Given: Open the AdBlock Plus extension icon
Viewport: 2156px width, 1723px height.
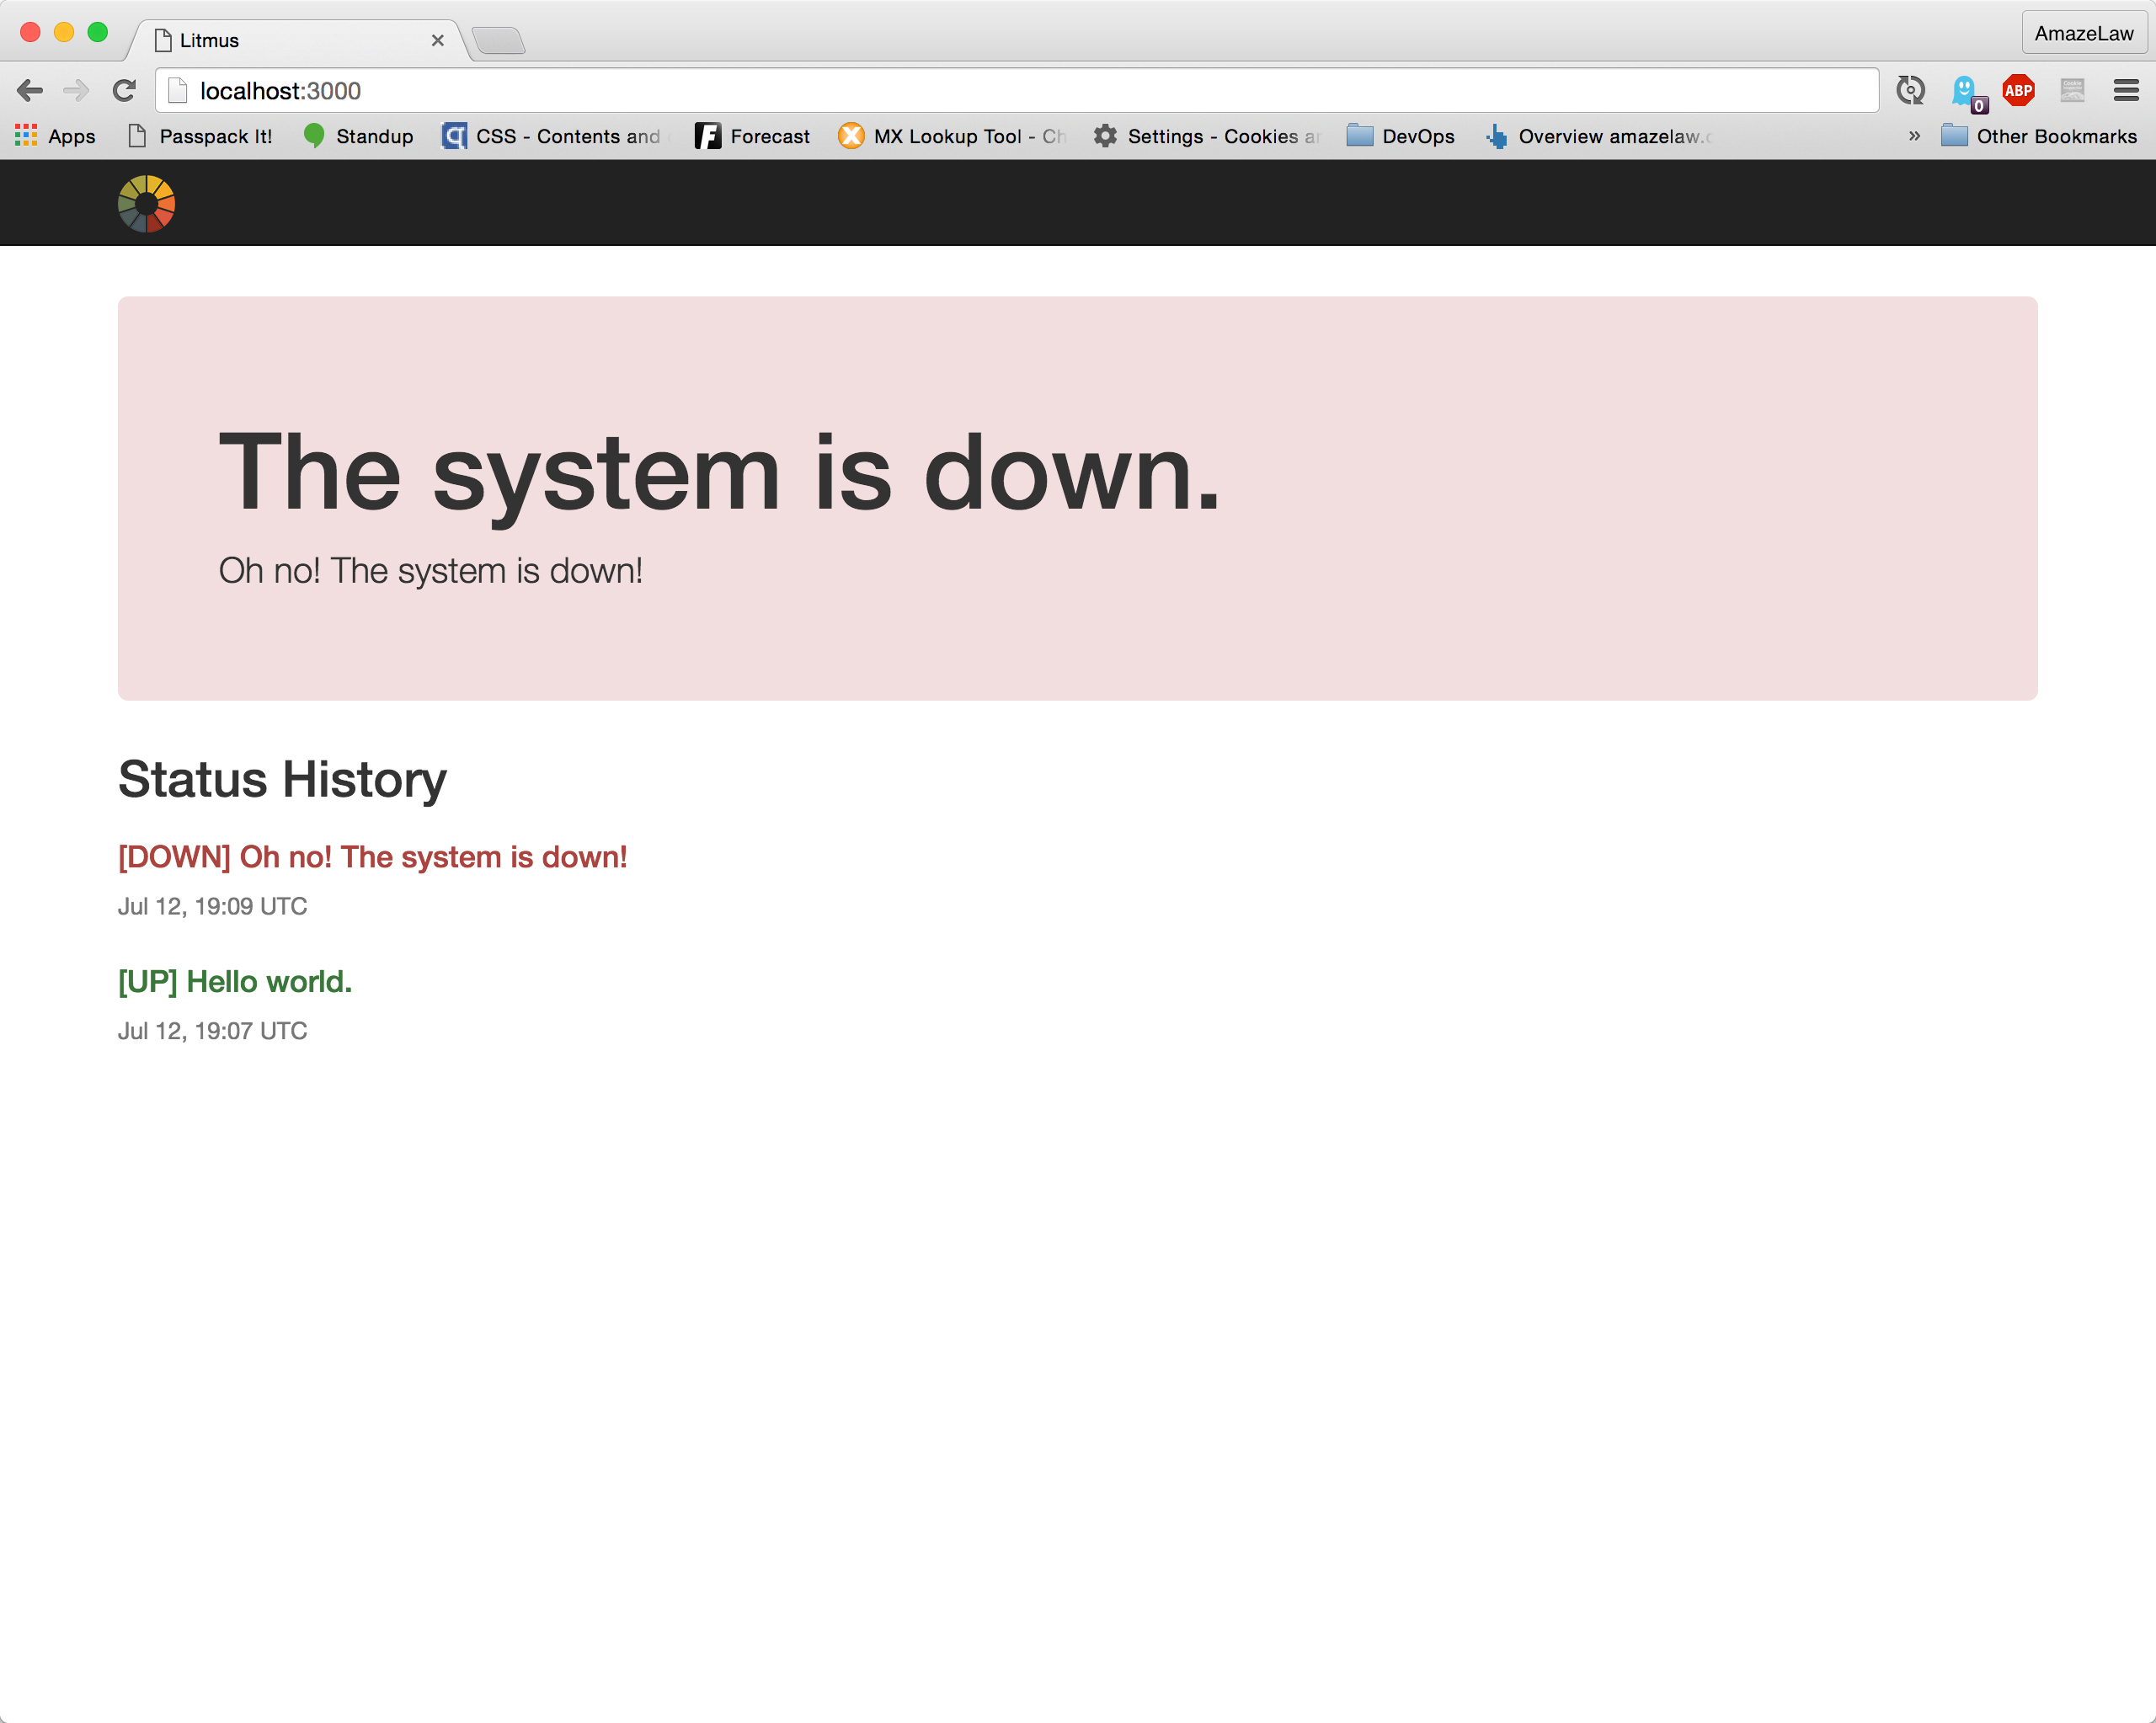Looking at the screenshot, I should point(2018,91).
